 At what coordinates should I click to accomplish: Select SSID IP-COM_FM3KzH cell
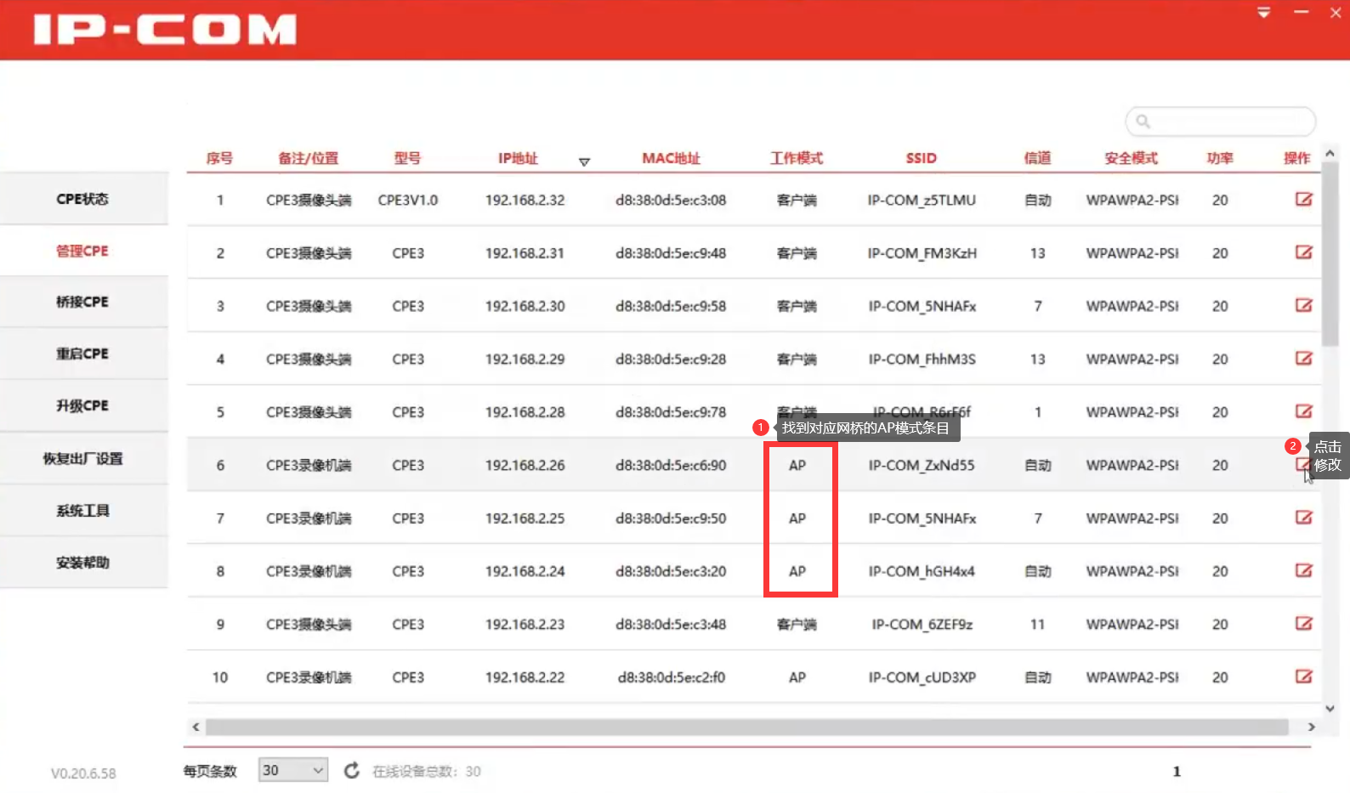tap(922, 252)
